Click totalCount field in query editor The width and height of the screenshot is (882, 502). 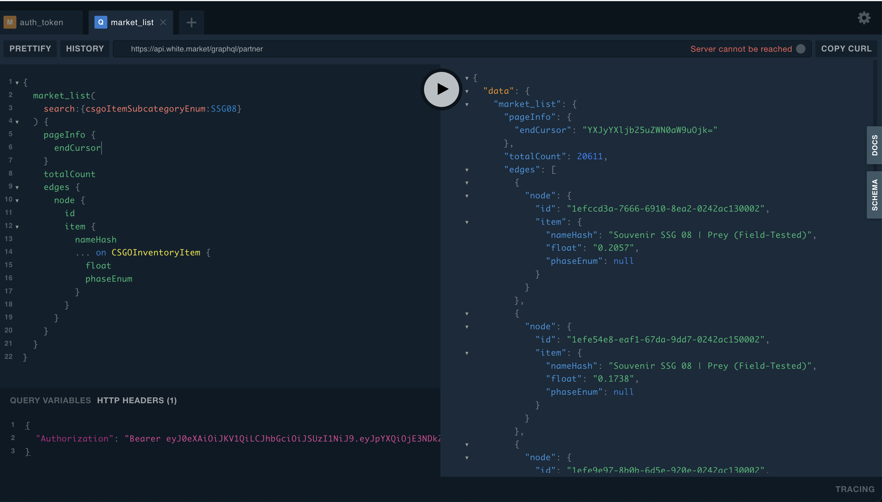click(69, 174)
